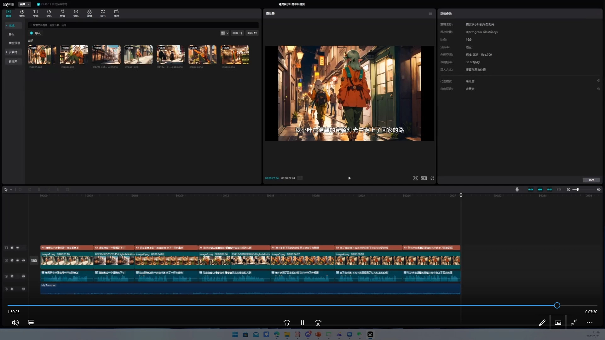Click the timeline zoom slider handle
Image resolution: width=605 pixels, height=340 pixels.
(577, 190)
